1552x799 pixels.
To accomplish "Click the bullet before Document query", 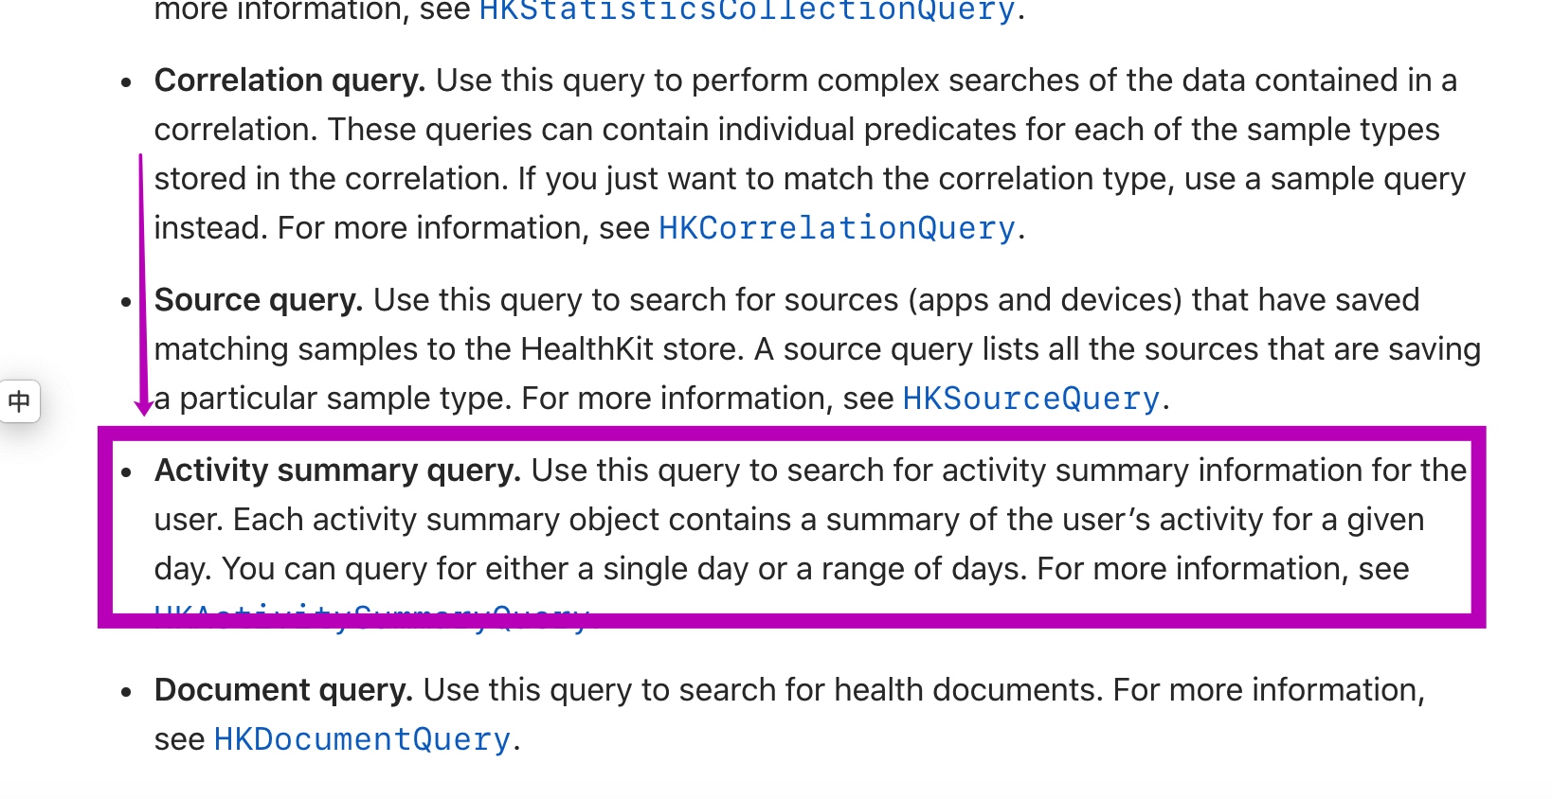I will point(127,692).
